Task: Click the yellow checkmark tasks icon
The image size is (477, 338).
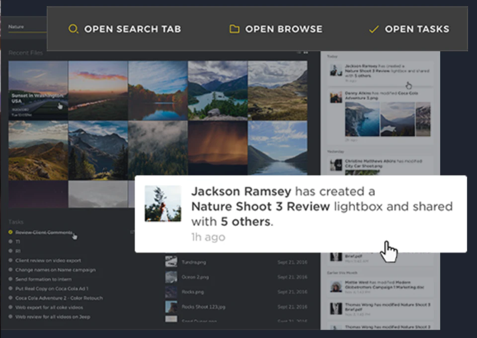Action: [374, 29]
